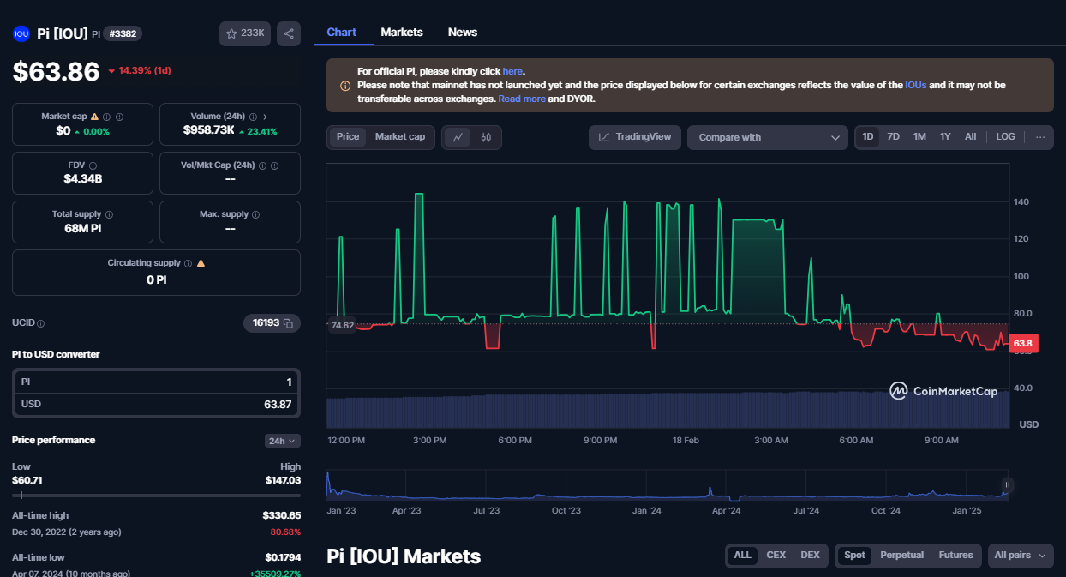Click the Read more link
The image size is (1066, 577).
pyautogui.click(x=522, y=99)
